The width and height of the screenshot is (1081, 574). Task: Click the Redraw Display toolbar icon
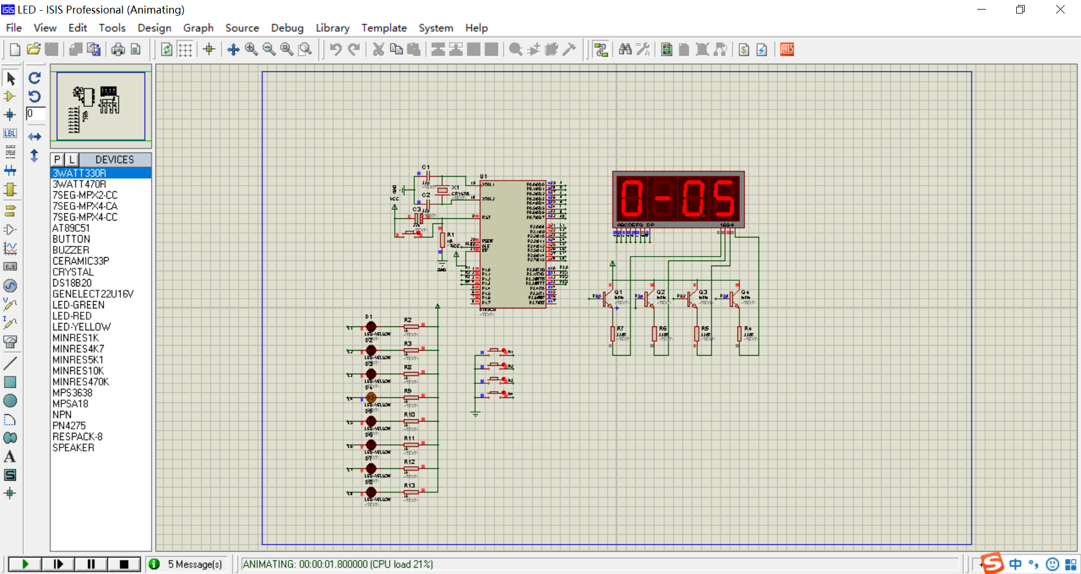coord(167,50)
